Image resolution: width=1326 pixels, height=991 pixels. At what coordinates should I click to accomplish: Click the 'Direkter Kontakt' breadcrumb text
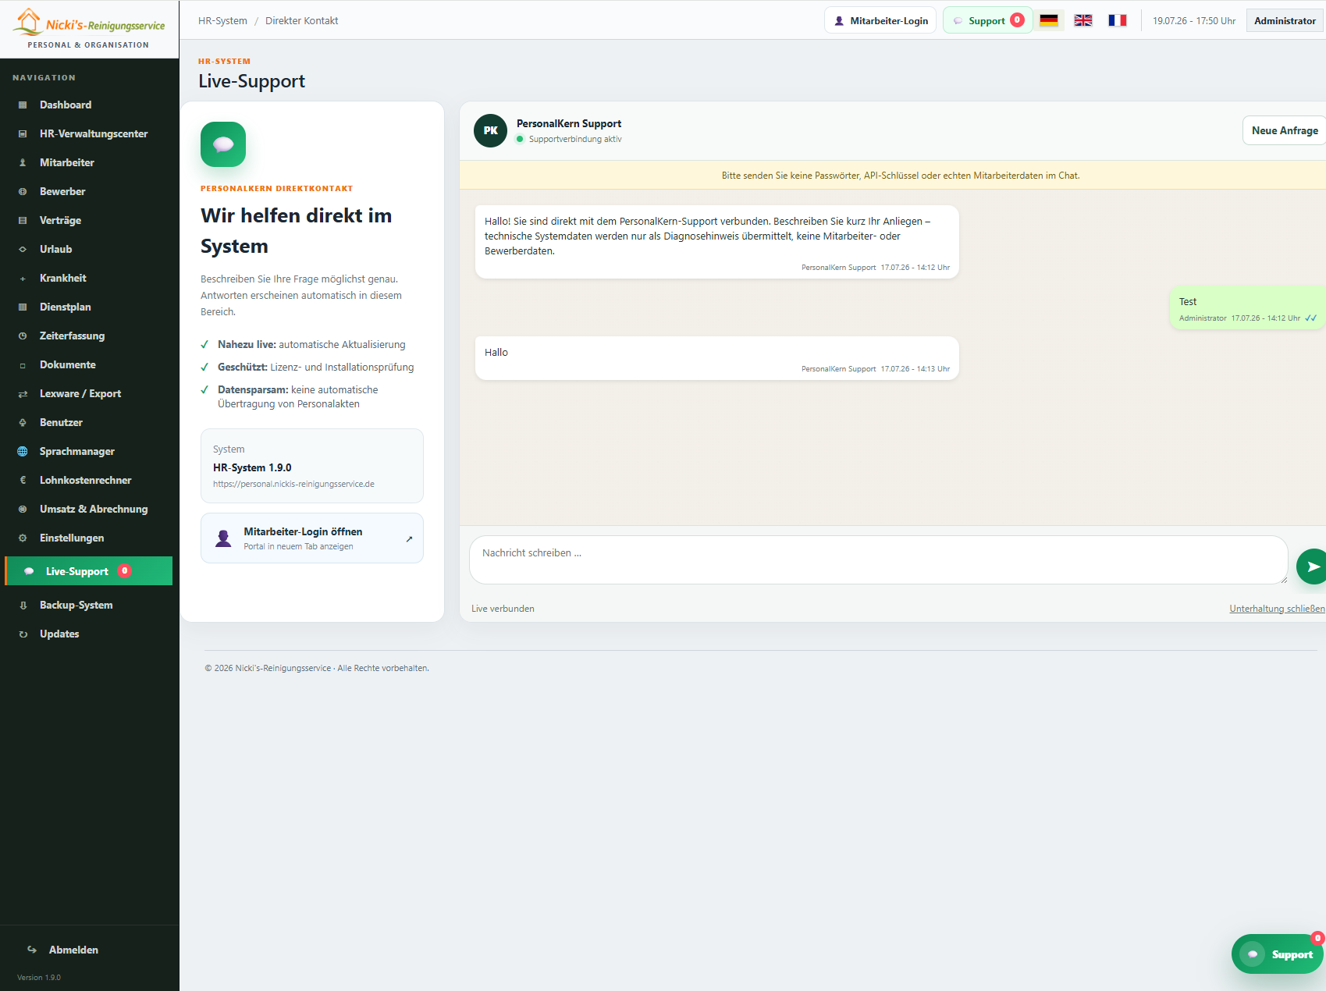[x=301, y=20]
